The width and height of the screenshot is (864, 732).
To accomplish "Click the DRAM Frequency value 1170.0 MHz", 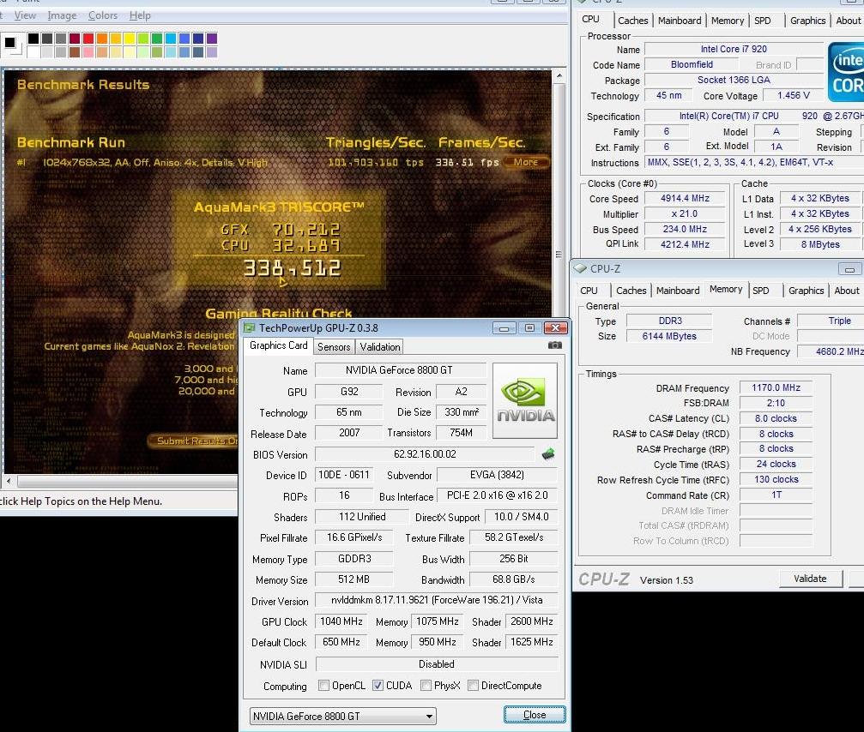I will (776, 387).
